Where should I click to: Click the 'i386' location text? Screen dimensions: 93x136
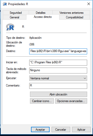(x=32, y=44)
